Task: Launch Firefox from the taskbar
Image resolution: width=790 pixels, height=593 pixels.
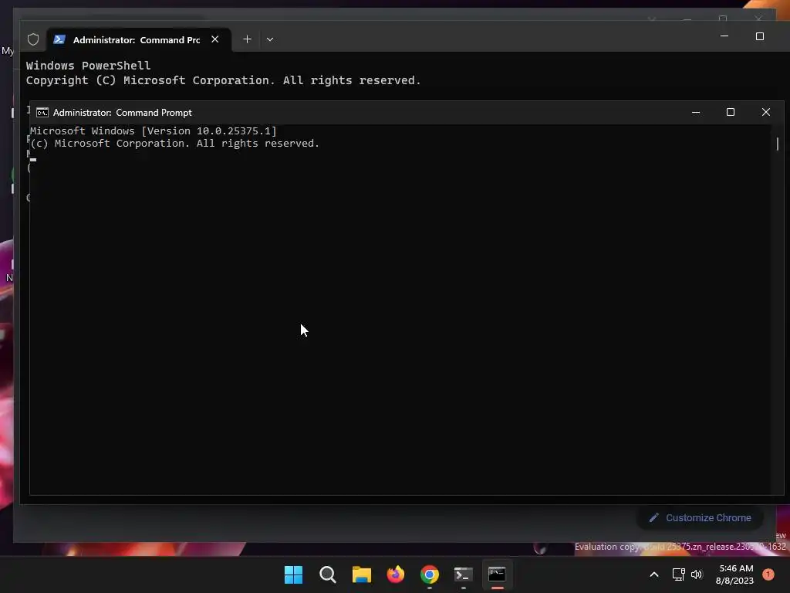Action: (x=396, y=574)
